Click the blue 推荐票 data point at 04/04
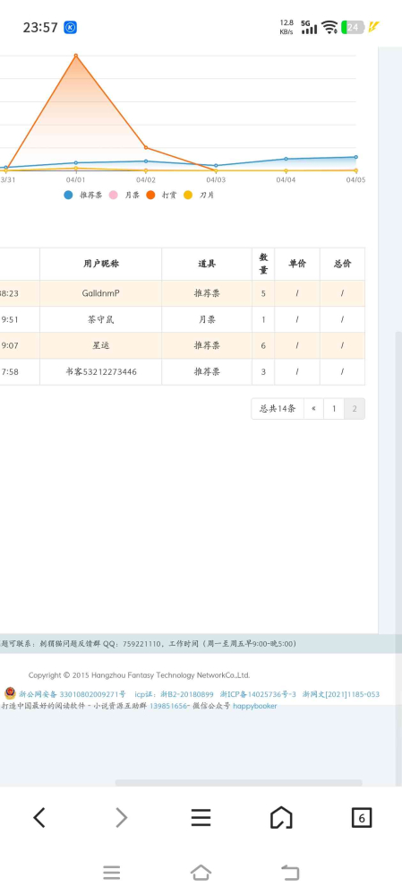Viewport: 402px width, 896px height. [287, 159]
